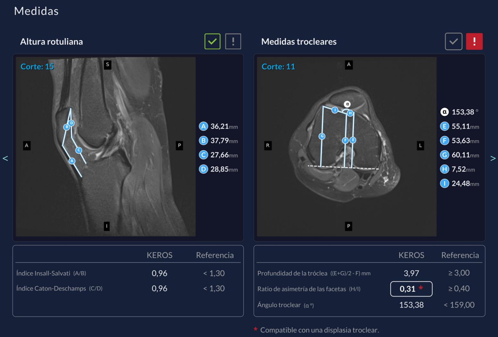Toggle the grey checkmark for Medidas trocleares
Image resolution: width=498 pixels, height=337 pixels.
453,41
